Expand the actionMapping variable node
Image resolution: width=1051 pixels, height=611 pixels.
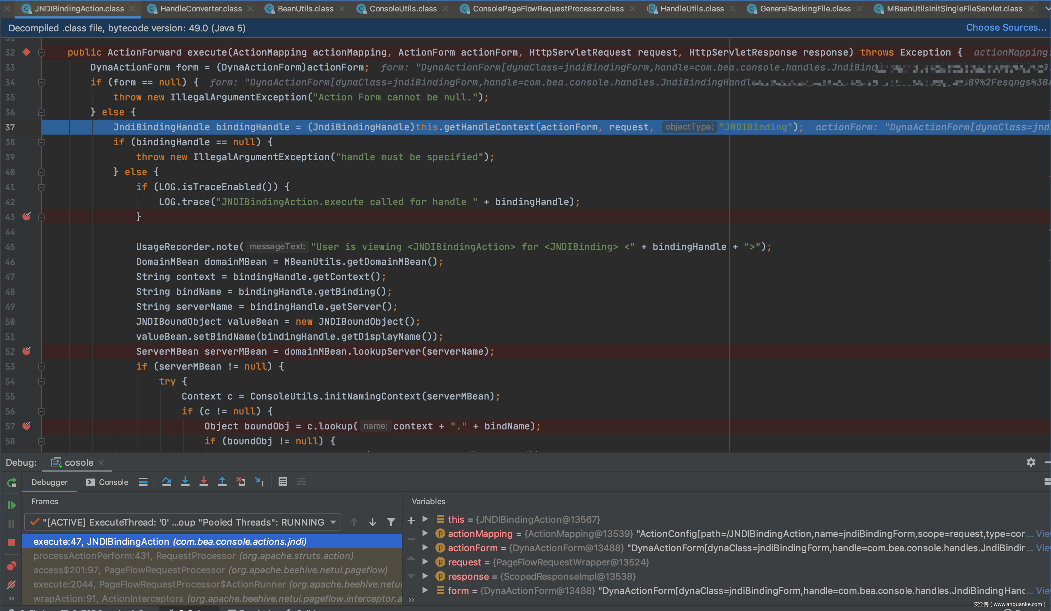click(425, 533)
